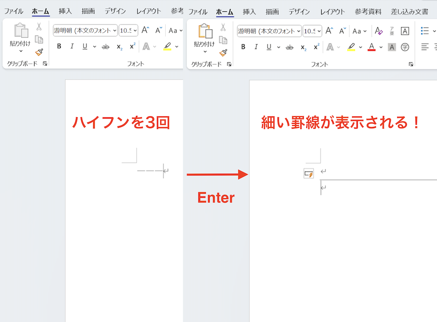Click Decrease Font Size in right window

[343, 31]
